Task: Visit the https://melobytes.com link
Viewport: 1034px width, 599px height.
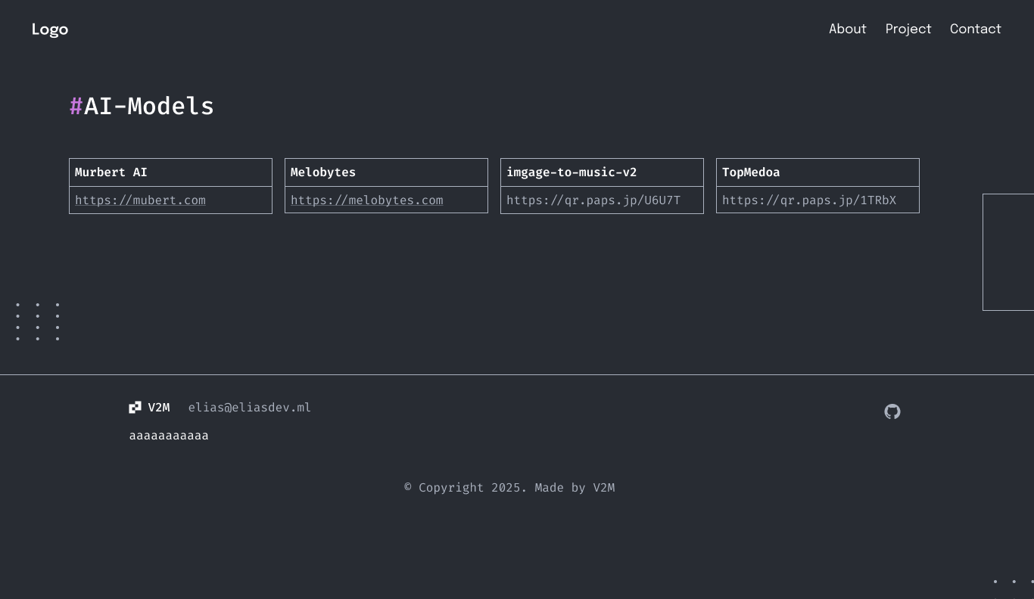Action: pyautogui.click(x=366, y=200)
